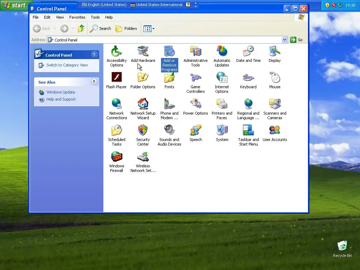Open the Speech settings icon

(x=195, y=133)
